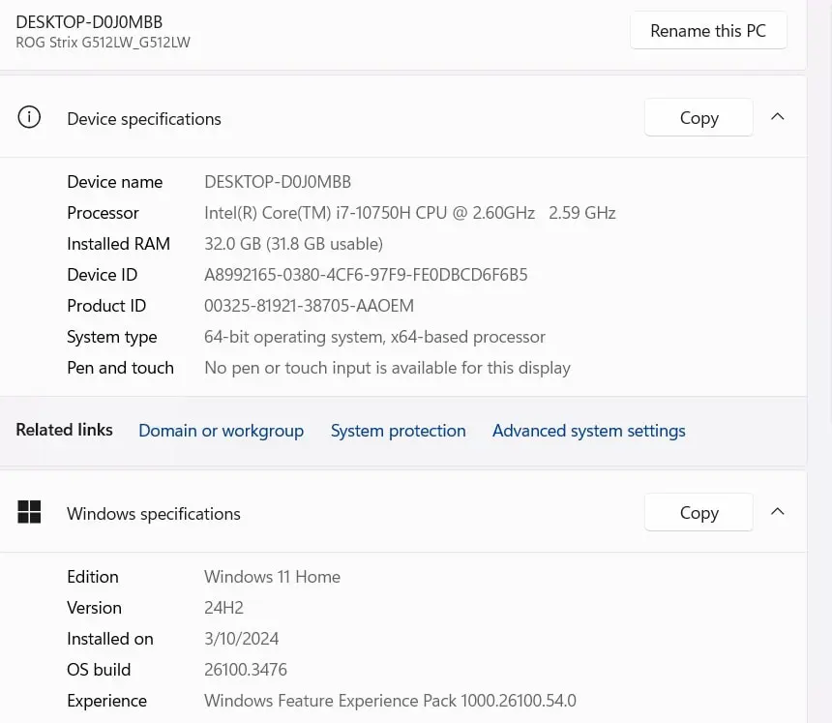Screen dimensions: 832x723
Task: Click the ROG Strix G512LW_G512LW model text
Action: (x=103, y=43)
